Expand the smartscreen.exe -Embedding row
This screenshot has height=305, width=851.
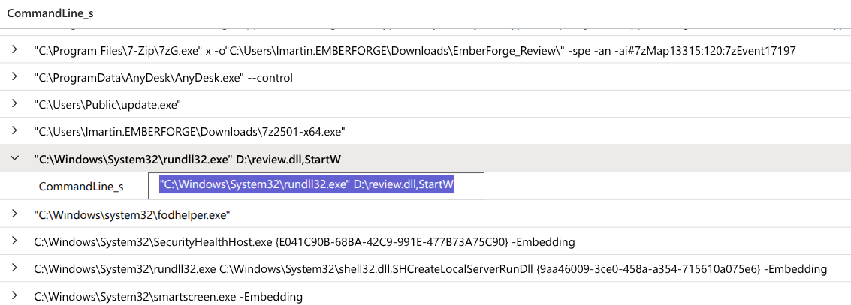[x=15, y=296]
